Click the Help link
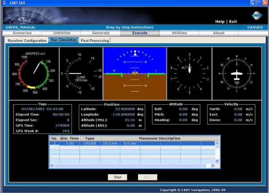Viewport: 269px width, 193px height. point(220,21)
